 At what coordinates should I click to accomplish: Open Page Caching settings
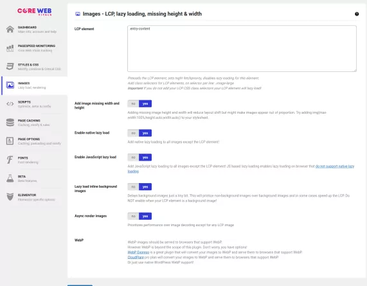click(34, 122)
